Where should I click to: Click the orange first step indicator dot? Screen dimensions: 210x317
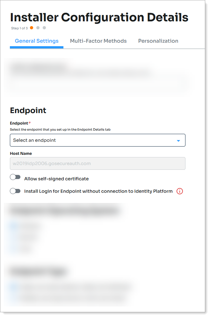click(x=32, y=28)
